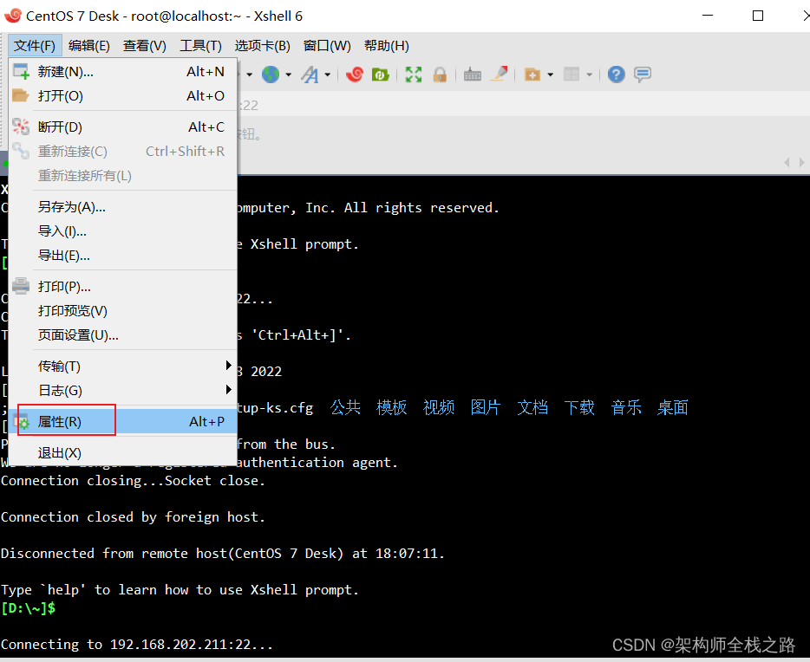Choose 另存为(A)... menu entry

[x=123, y=207]
